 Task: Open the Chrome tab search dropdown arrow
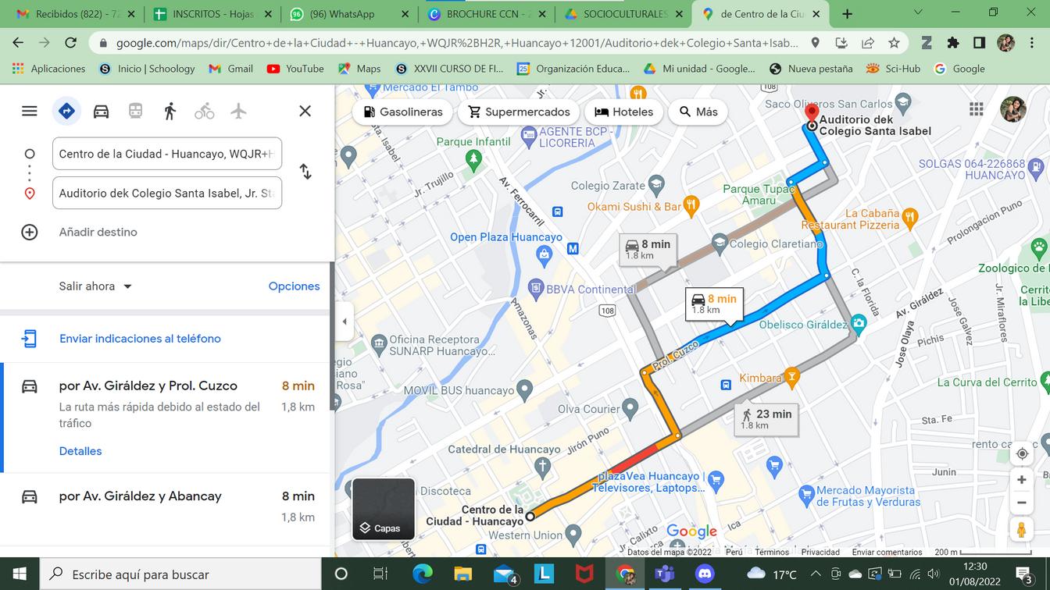pos(918,13)
